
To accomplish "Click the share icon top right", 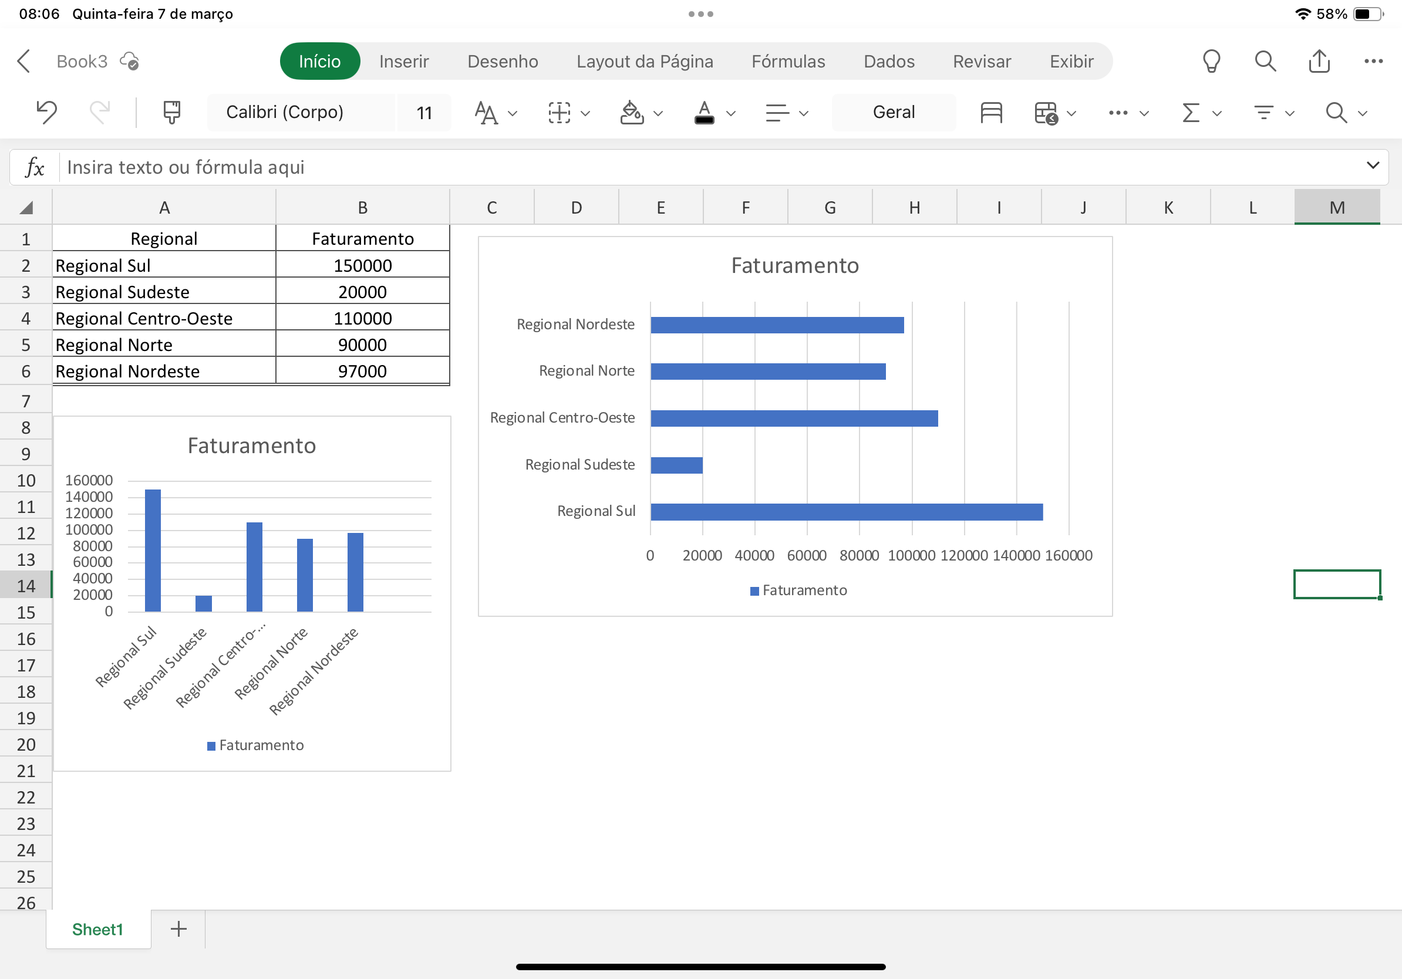I will point(1320,61).
